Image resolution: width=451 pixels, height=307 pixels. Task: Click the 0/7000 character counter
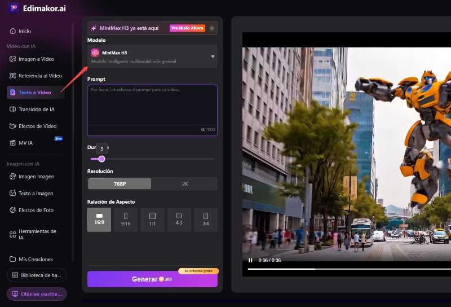pyautogui.click(x=208, y=130)
